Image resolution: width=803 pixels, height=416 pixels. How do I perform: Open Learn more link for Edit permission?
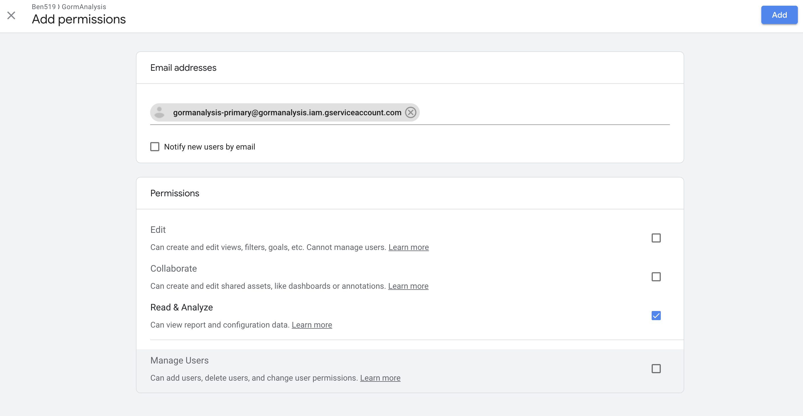point(409,247)
